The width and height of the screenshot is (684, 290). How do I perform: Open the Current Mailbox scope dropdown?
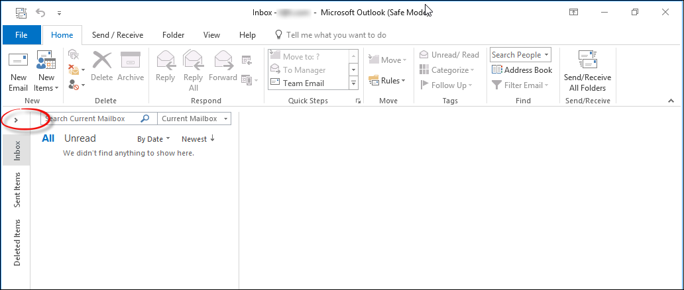click(194, 119)
